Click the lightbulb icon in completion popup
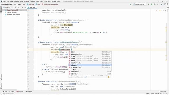The image size is (169, 95). coord(109,77)
